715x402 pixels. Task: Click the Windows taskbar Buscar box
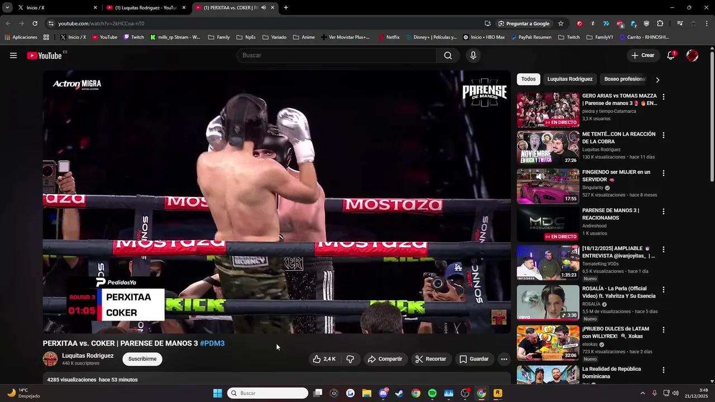[268, 393]
